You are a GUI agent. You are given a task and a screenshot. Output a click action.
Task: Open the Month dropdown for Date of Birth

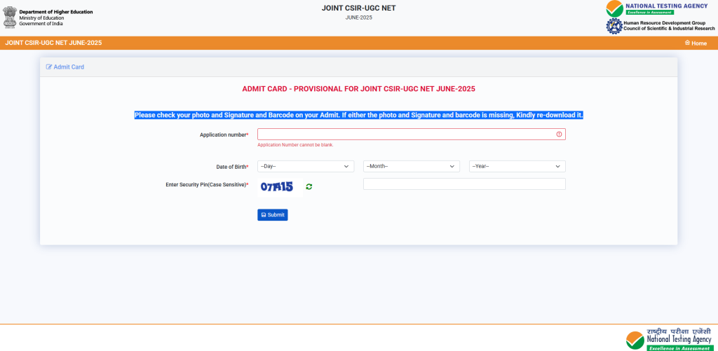(x=411, y=166)
